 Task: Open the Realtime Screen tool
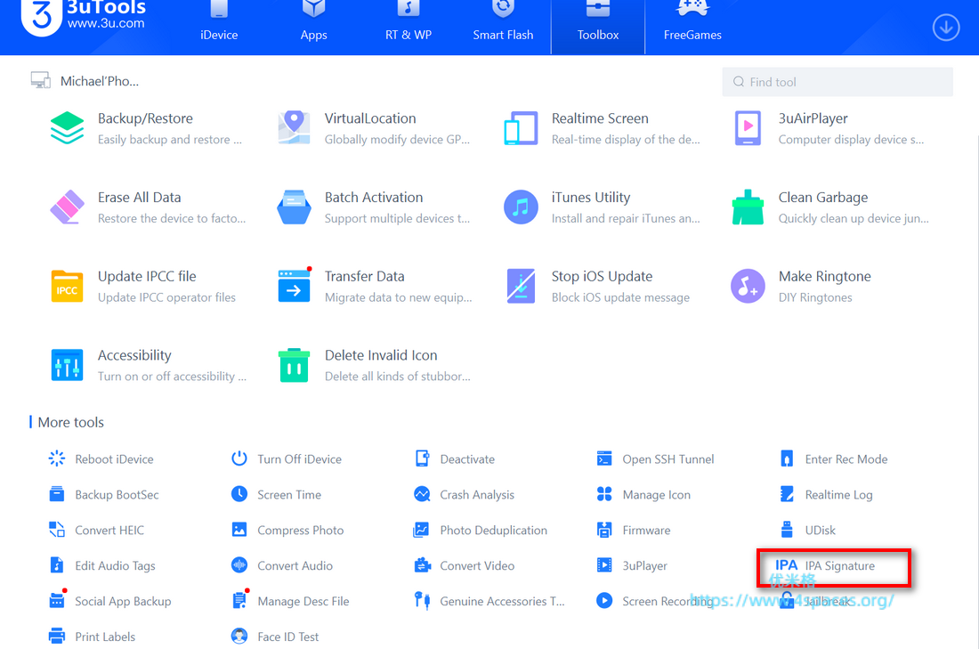tap(521, 128)
